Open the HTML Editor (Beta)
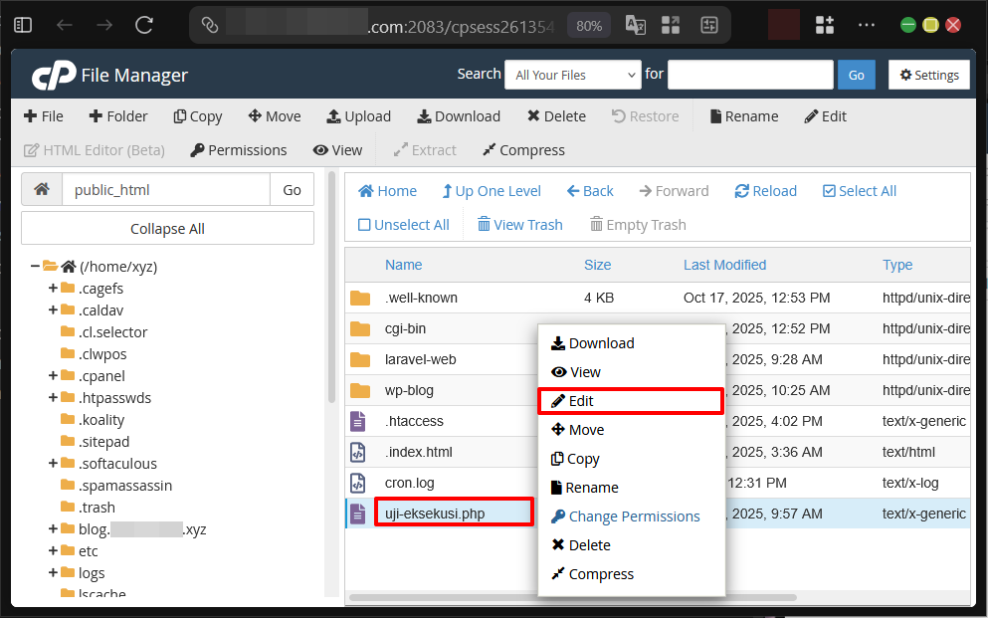This screenshot has height=618, width=988. coord(94,150)
